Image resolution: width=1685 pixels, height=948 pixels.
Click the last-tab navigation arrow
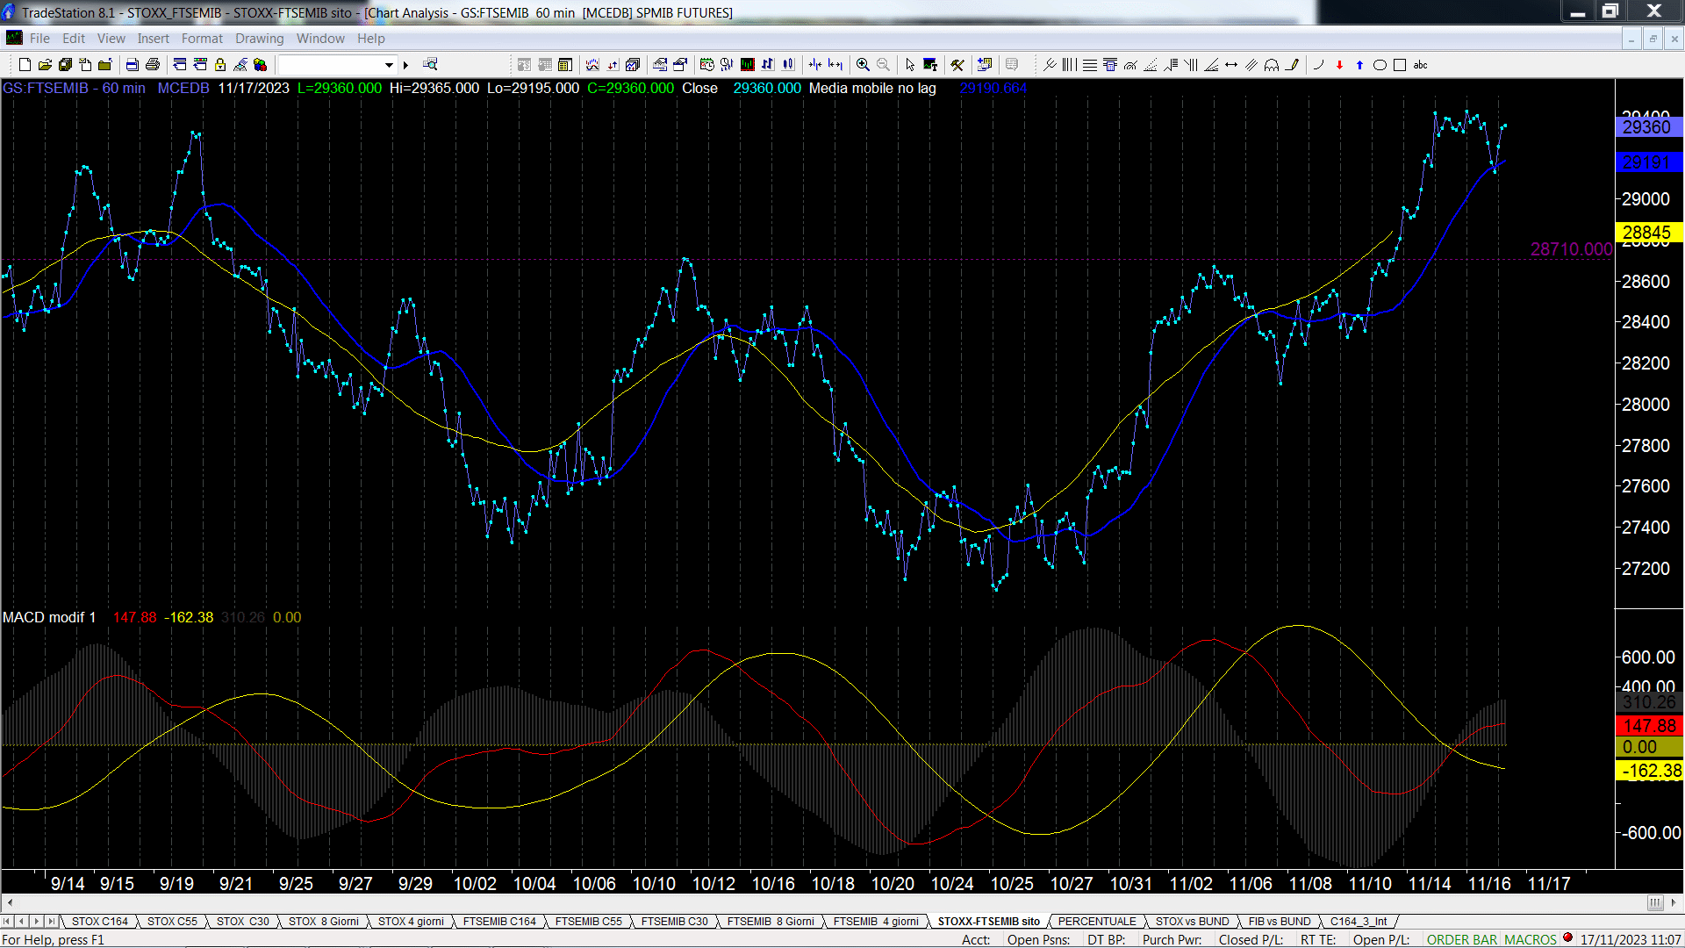point(52,921)
